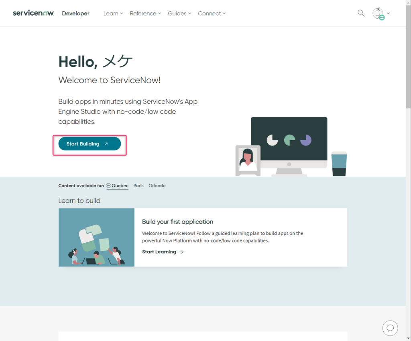The width and height of the screenshot is (411, 341).
Task: Click the learning plan illustration thumbnail
Action: (x=96, y=237)
